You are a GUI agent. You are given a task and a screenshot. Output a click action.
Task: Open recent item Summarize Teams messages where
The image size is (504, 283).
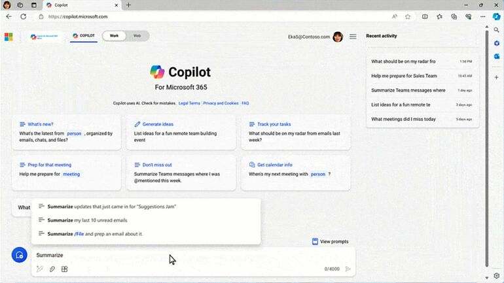pos(422,90)
